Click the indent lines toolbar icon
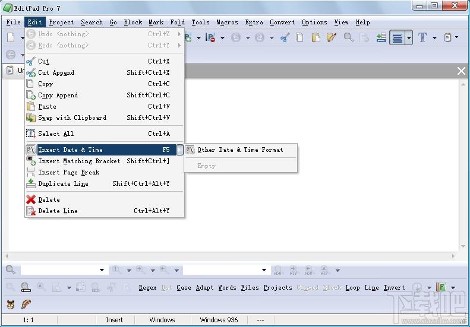470x327 pixels. coord(381,37)
